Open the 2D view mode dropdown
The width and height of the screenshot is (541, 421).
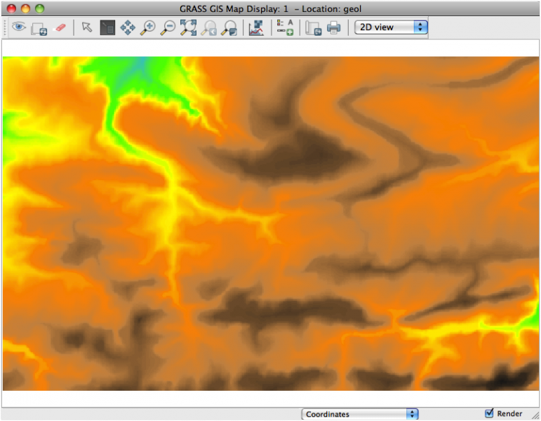tap(391, 27)
